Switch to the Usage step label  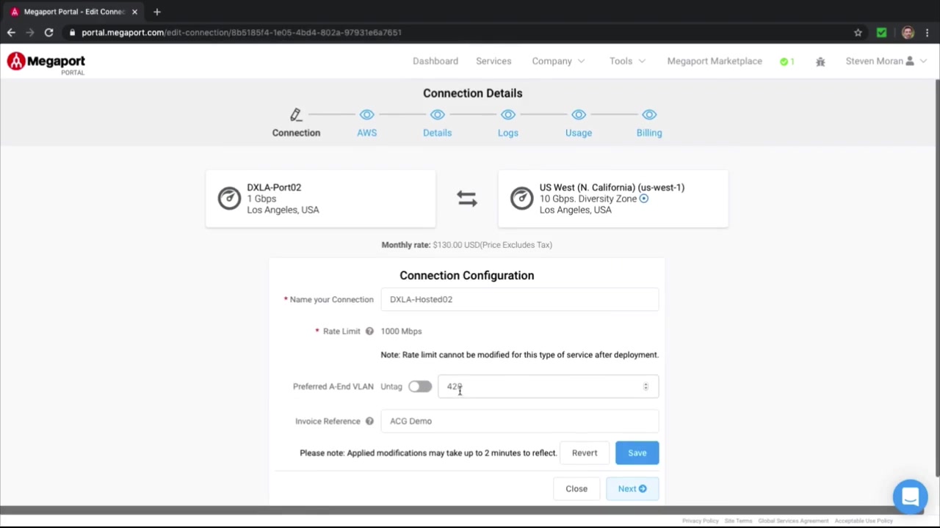tap(578, 133)
